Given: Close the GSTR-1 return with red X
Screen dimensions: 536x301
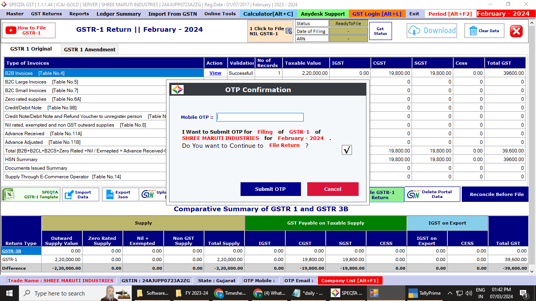Looking at the screenshot, I should coord(516,31).
